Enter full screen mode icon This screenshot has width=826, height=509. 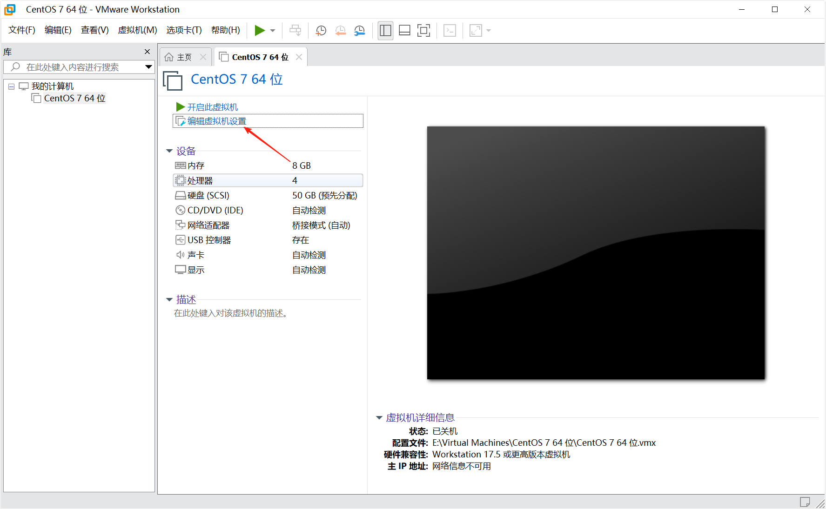tap(423, 31)
